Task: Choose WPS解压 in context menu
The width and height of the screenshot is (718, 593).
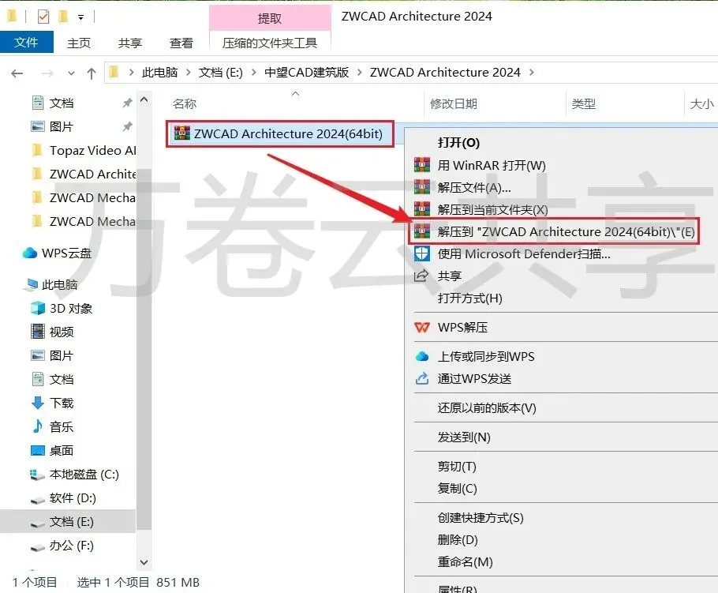Action: pos(462,327)
